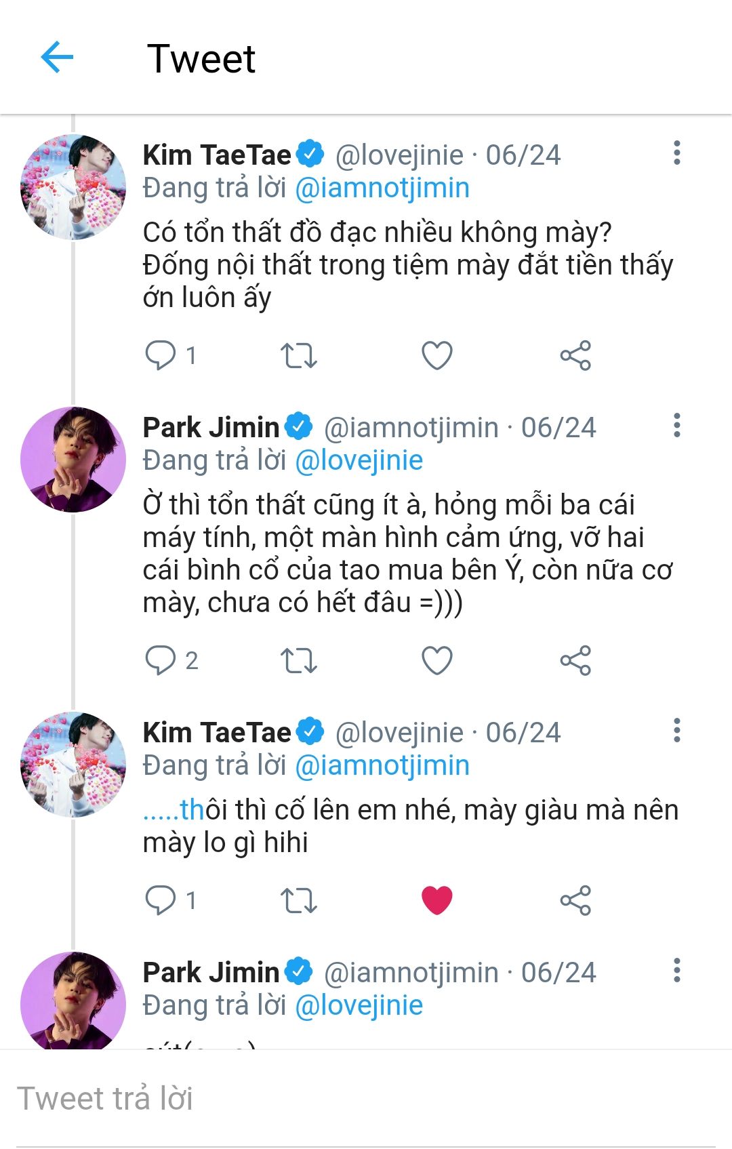Open more options on second Kim TaeTae tweet
The image size is (732, 1149).
[676, 731]
